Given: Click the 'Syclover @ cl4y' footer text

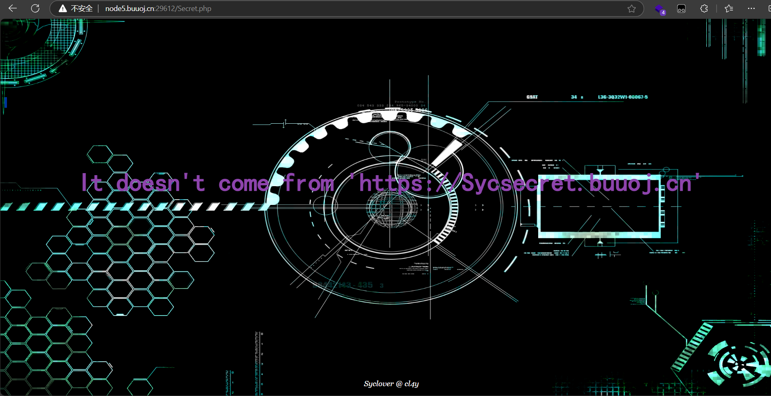Looking at the screenshot, I should pyautogui.click(x=391, y=384).
